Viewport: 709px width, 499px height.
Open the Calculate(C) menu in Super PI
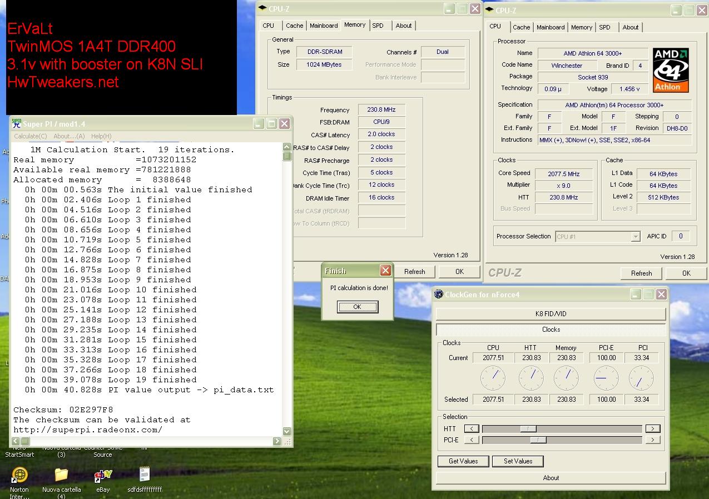click(31, 136)
